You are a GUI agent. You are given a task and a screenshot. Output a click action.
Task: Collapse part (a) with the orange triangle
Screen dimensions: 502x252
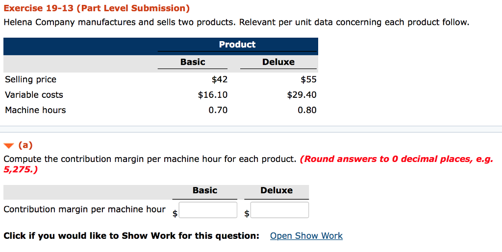[9, 145]
